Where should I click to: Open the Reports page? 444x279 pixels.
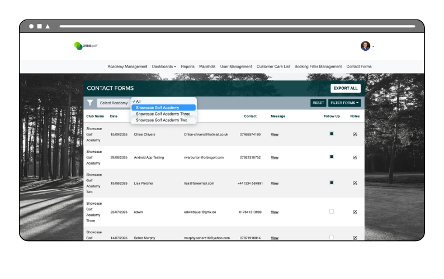(x=187, y=66)
